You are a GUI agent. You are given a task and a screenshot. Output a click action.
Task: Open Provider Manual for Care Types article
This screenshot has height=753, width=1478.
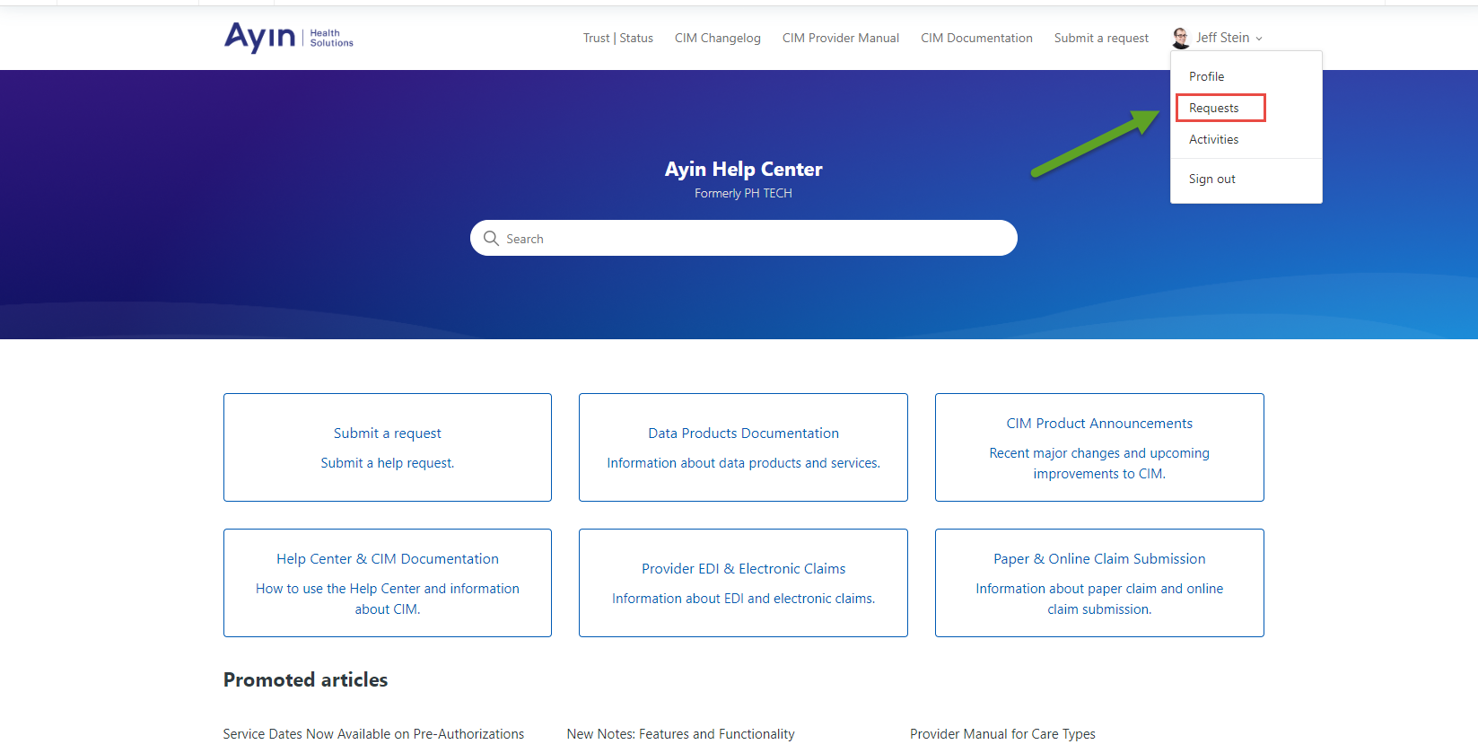[x=1002, y=733]
